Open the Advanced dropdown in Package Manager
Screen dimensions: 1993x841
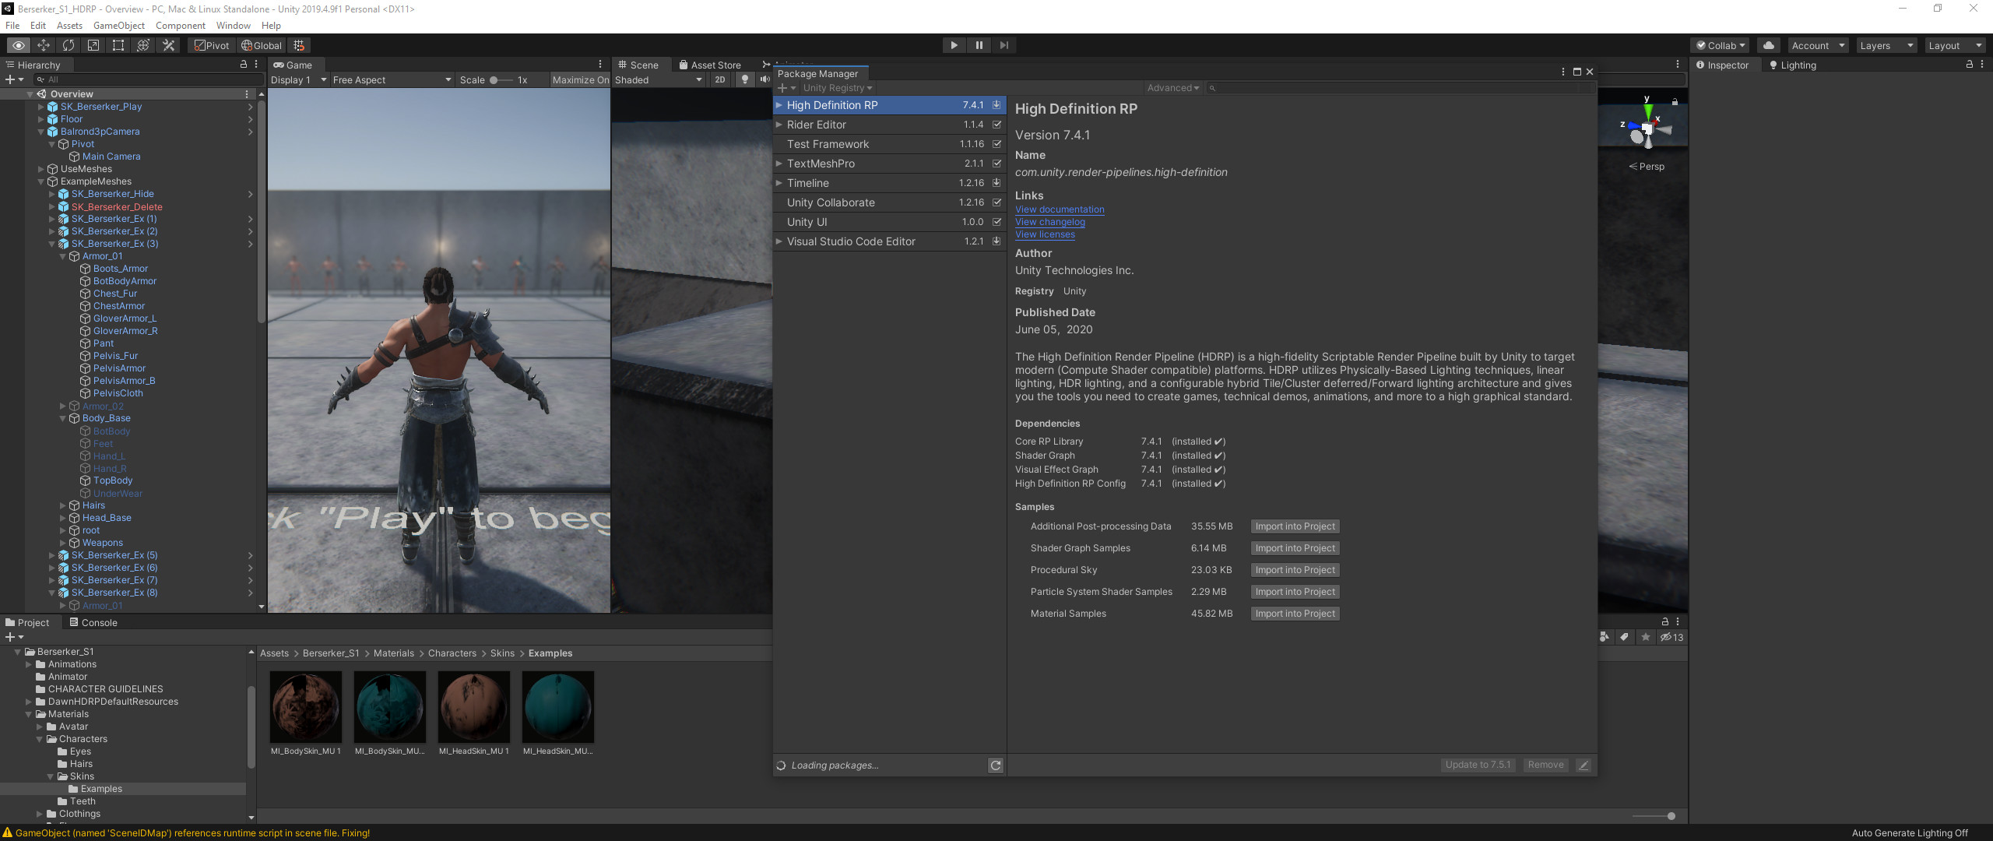(1173, 88)
